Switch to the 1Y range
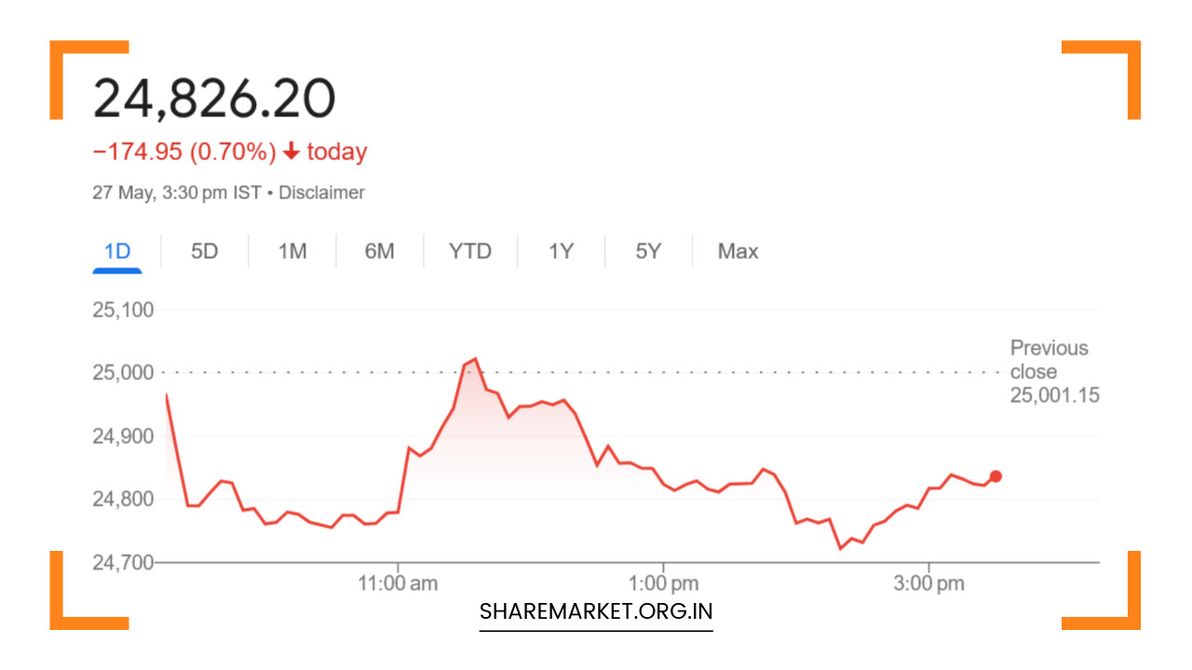The image size is (1192, 670). click(561, 251)
